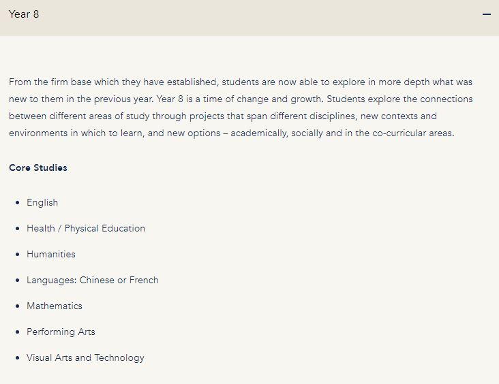Click the Core Studies heading

(x=38, y=167)
